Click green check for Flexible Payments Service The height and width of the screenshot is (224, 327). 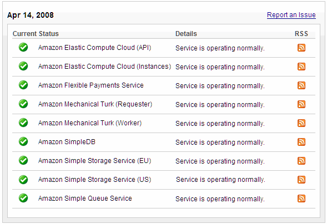point(23,85)
